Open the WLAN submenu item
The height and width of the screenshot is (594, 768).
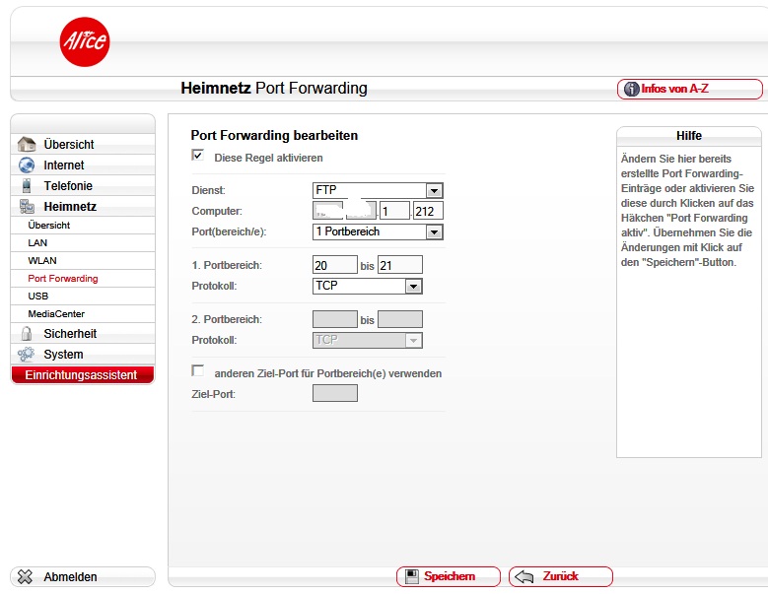(42, 261)
